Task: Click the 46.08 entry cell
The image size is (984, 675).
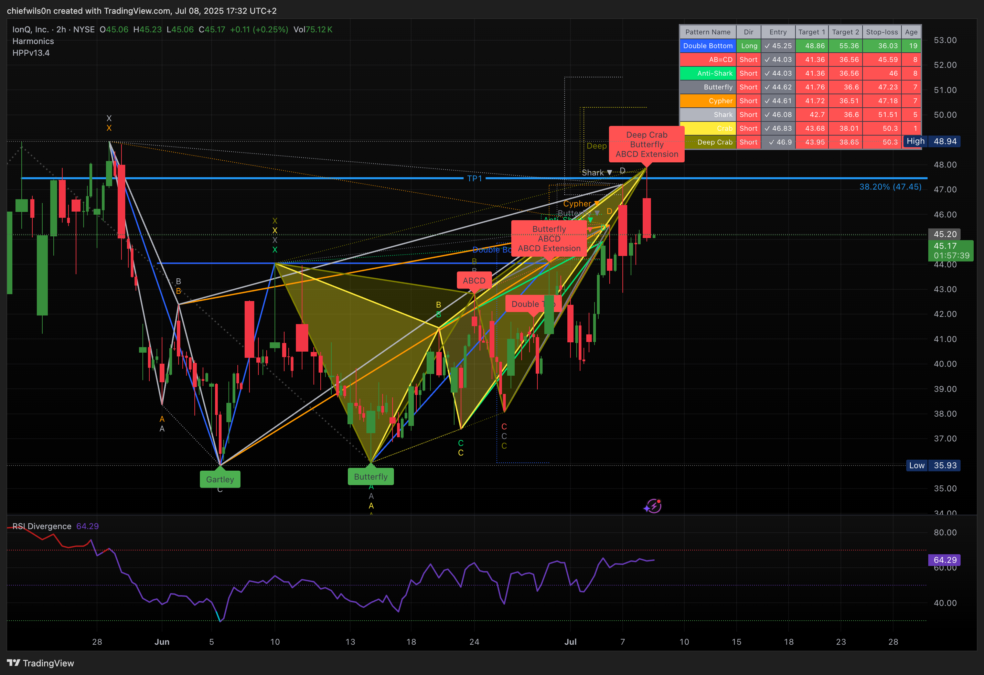Action: click(778, 115)
